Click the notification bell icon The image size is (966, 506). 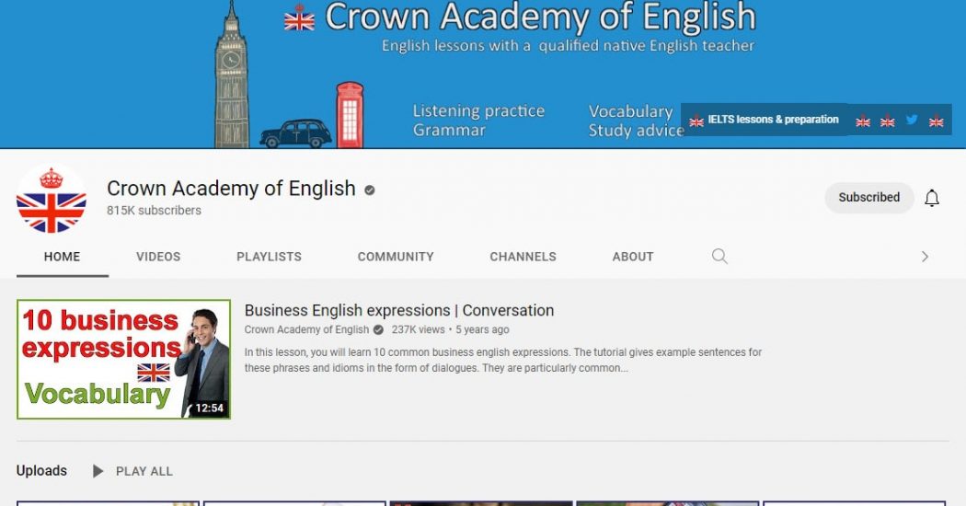pos(931,198)
